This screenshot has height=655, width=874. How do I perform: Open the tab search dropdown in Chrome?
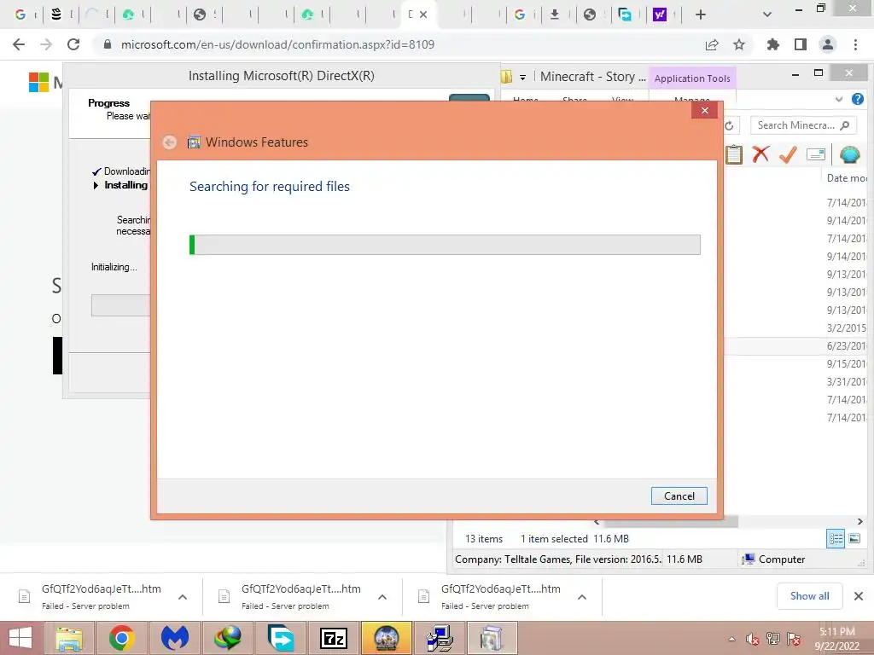coord(767,14)
